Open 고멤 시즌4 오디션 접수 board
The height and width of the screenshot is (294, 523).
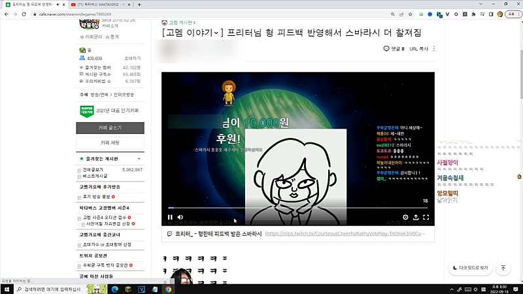click(105, 218)
